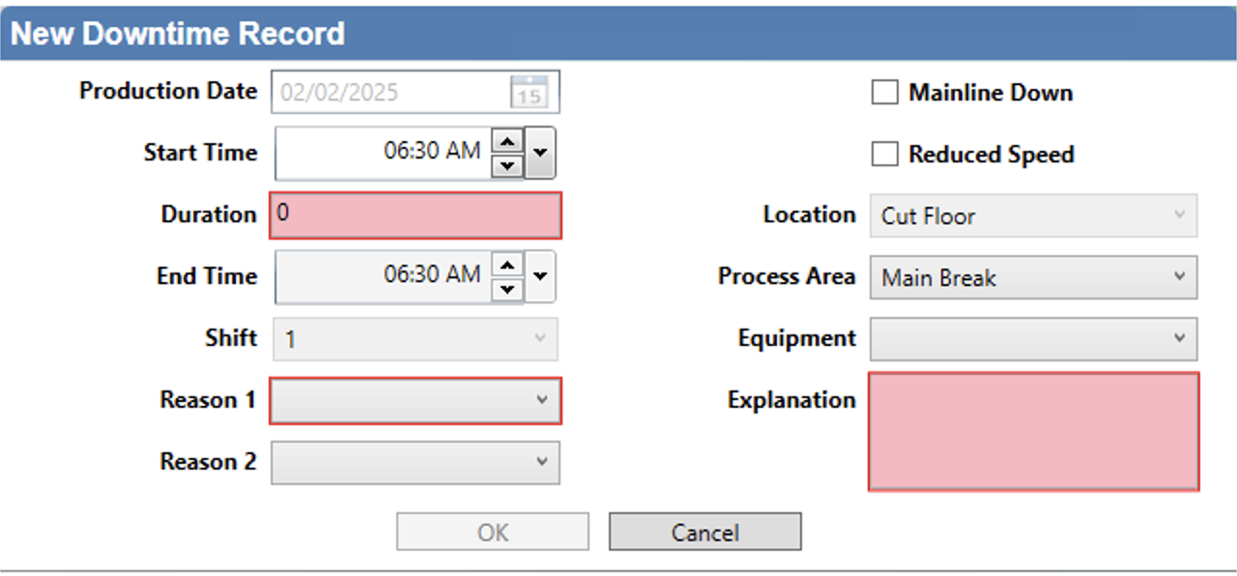Open the Equipment dropdown list
Viewport: 1237px width, 576px height.
(x=1033, y=339)
